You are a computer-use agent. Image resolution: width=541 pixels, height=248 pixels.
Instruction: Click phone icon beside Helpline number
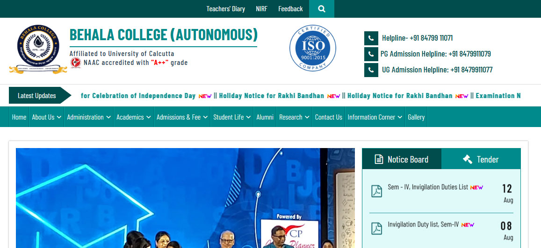click(371, 38)
